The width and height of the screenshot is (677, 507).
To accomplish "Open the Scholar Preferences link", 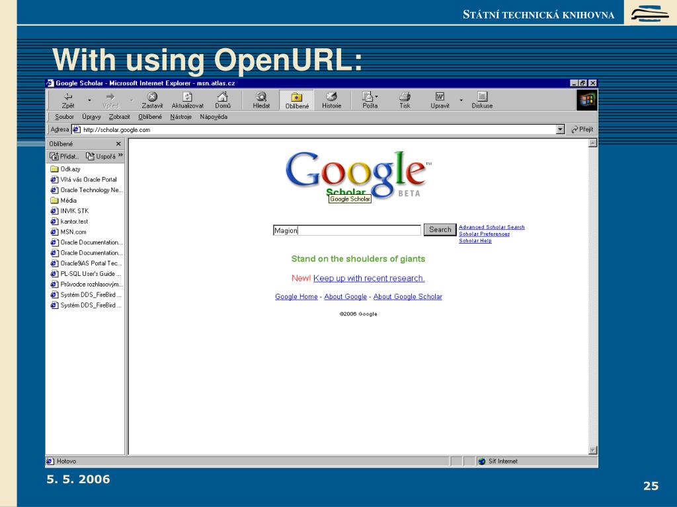I will [x=484, y=234].
